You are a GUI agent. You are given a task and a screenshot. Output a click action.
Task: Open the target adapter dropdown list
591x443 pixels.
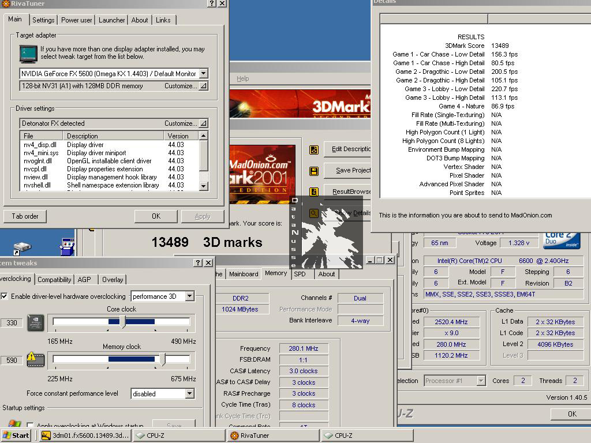(204, 73)
